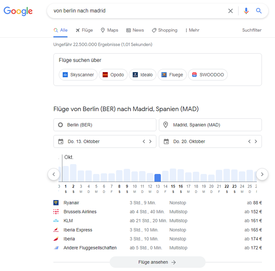Click the Iberia Express logo
This screenshot has width=275, height=271.
click(56, 230)
